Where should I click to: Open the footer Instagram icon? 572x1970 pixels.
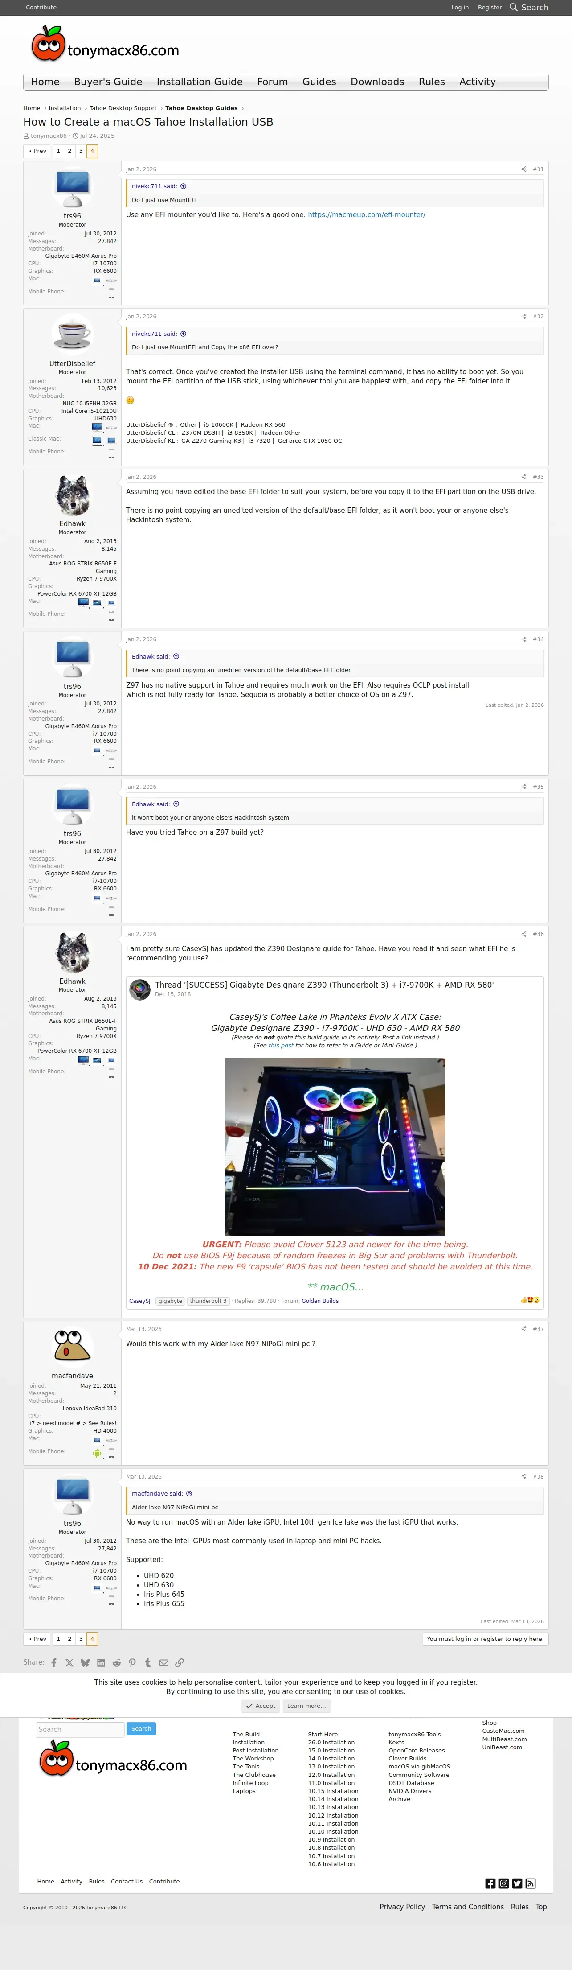pos(504,1883)
